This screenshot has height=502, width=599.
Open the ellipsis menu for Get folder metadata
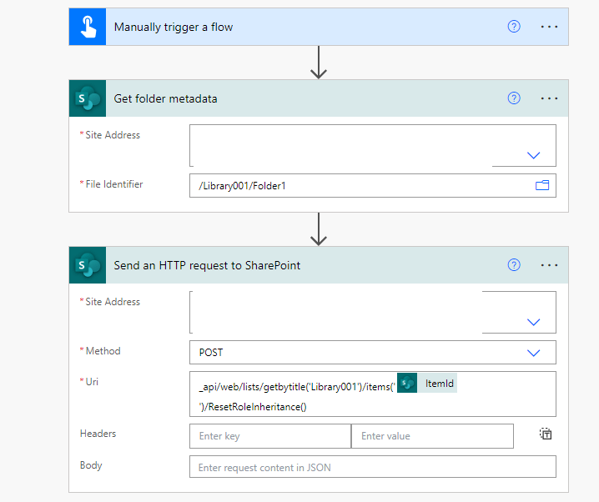[x=549, y=98]
